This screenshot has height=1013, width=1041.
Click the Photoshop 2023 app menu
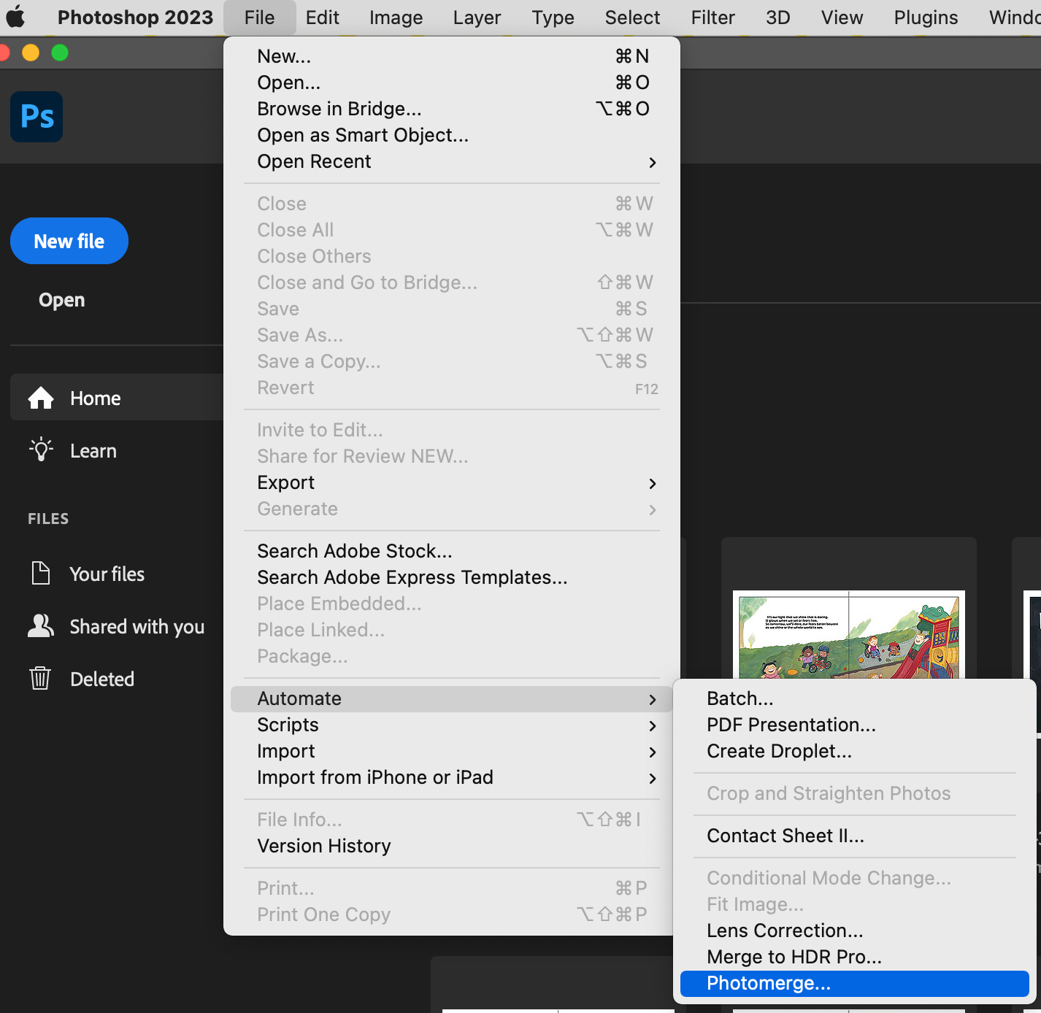(x=135, y=18)
